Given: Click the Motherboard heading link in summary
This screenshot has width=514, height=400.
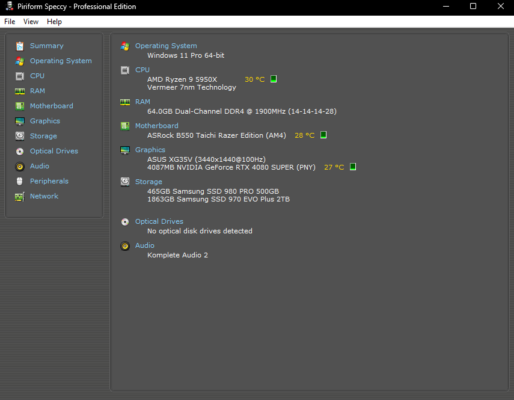Looking at the screenshot, I should click(157, 126).
